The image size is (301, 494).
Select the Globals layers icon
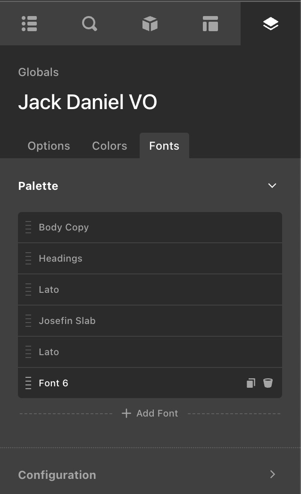click(x=271, y=24)
